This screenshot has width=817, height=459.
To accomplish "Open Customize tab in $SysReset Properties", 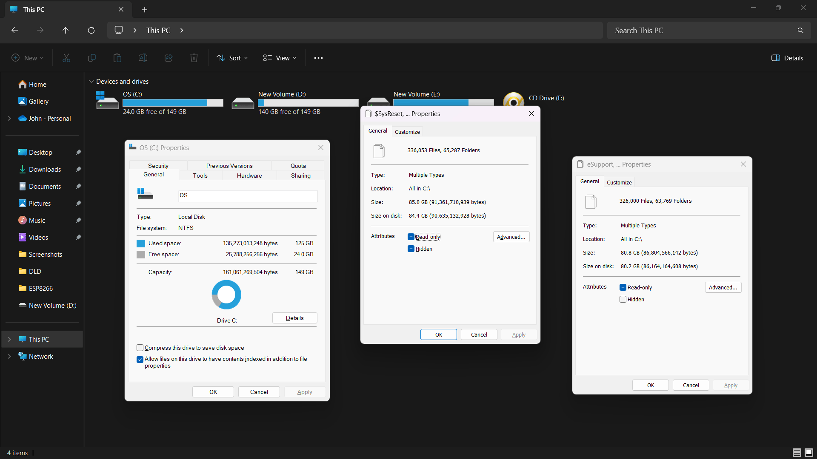I will [x=407, y=132].
